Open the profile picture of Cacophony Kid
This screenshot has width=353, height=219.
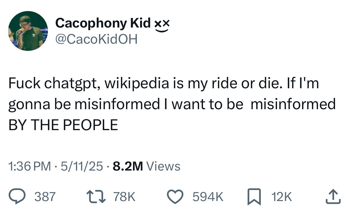click(28, 31)
